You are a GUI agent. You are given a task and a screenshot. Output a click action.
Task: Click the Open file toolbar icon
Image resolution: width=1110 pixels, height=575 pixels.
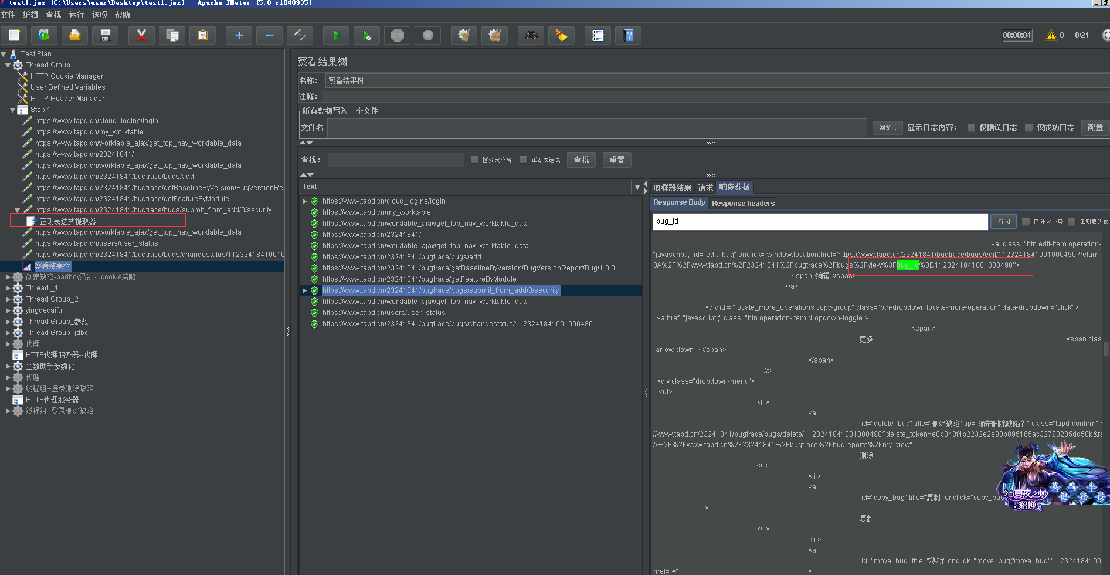coord(74,35)
